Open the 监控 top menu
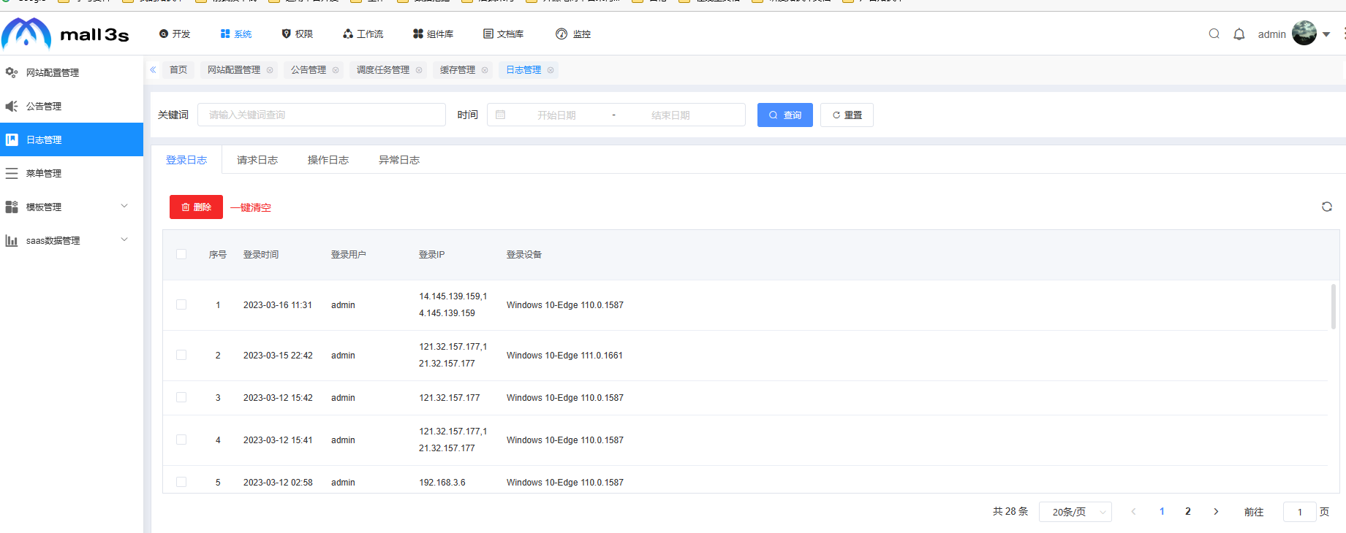Screen dimensions: 1346x533 pyautogui.click(x=573, y=34)
